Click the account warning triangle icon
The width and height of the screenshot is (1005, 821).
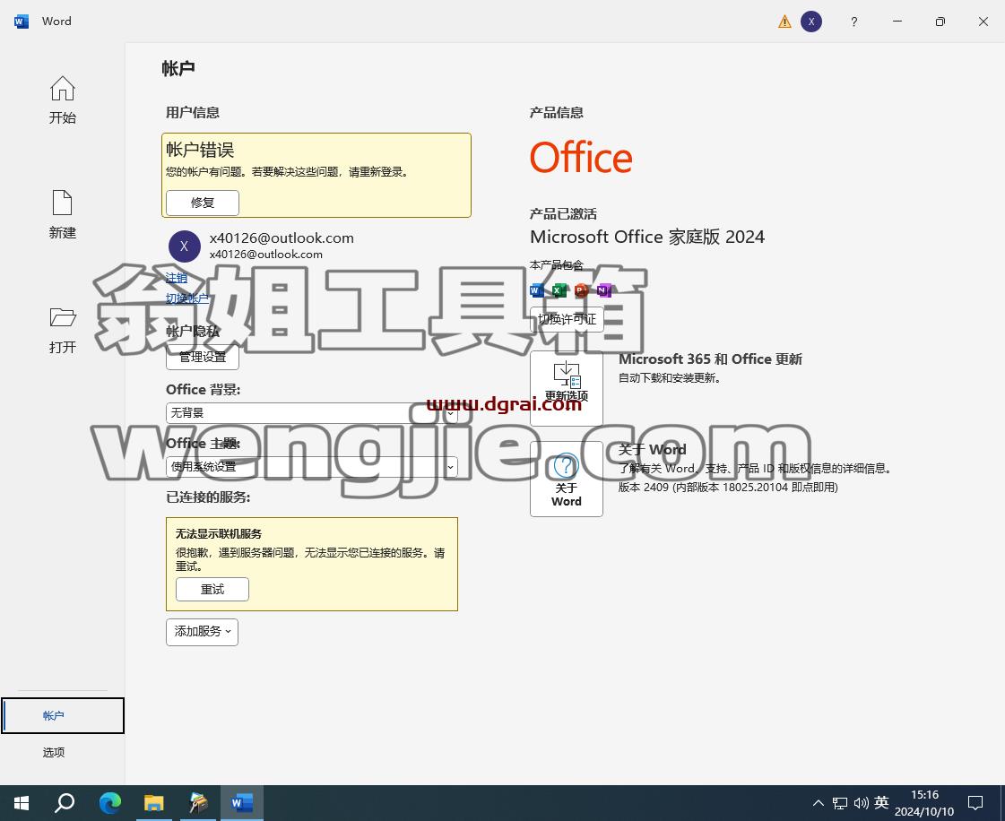[784, 22]
